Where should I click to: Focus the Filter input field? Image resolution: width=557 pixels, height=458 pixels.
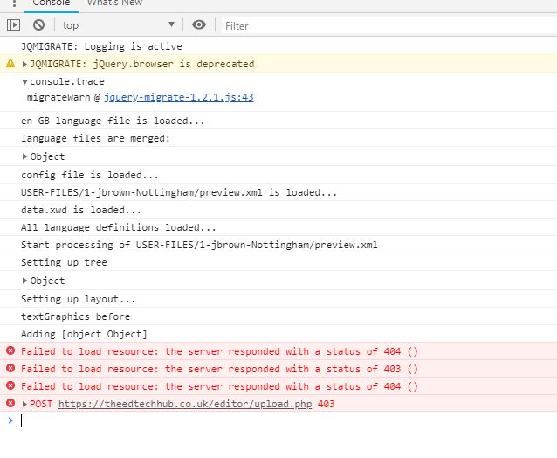point(389,26)
